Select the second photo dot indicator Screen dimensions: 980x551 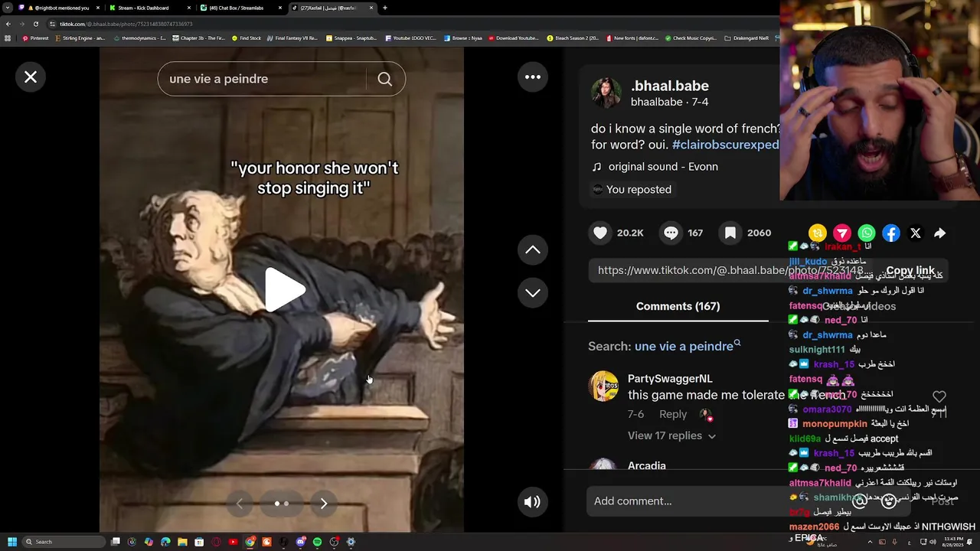pyautogui.click(x=286, y=504)
